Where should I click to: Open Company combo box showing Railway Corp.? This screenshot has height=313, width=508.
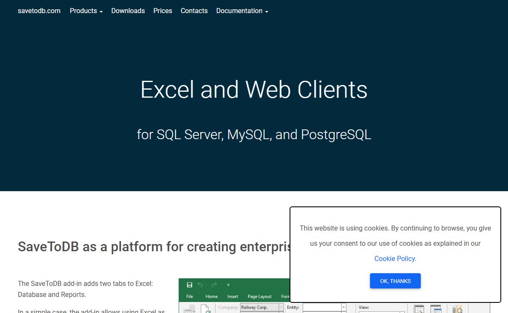click(262, 308)
